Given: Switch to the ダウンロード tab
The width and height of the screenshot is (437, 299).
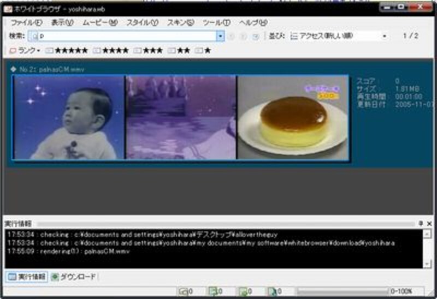Looking at the screenshot, I should point(74,277).
